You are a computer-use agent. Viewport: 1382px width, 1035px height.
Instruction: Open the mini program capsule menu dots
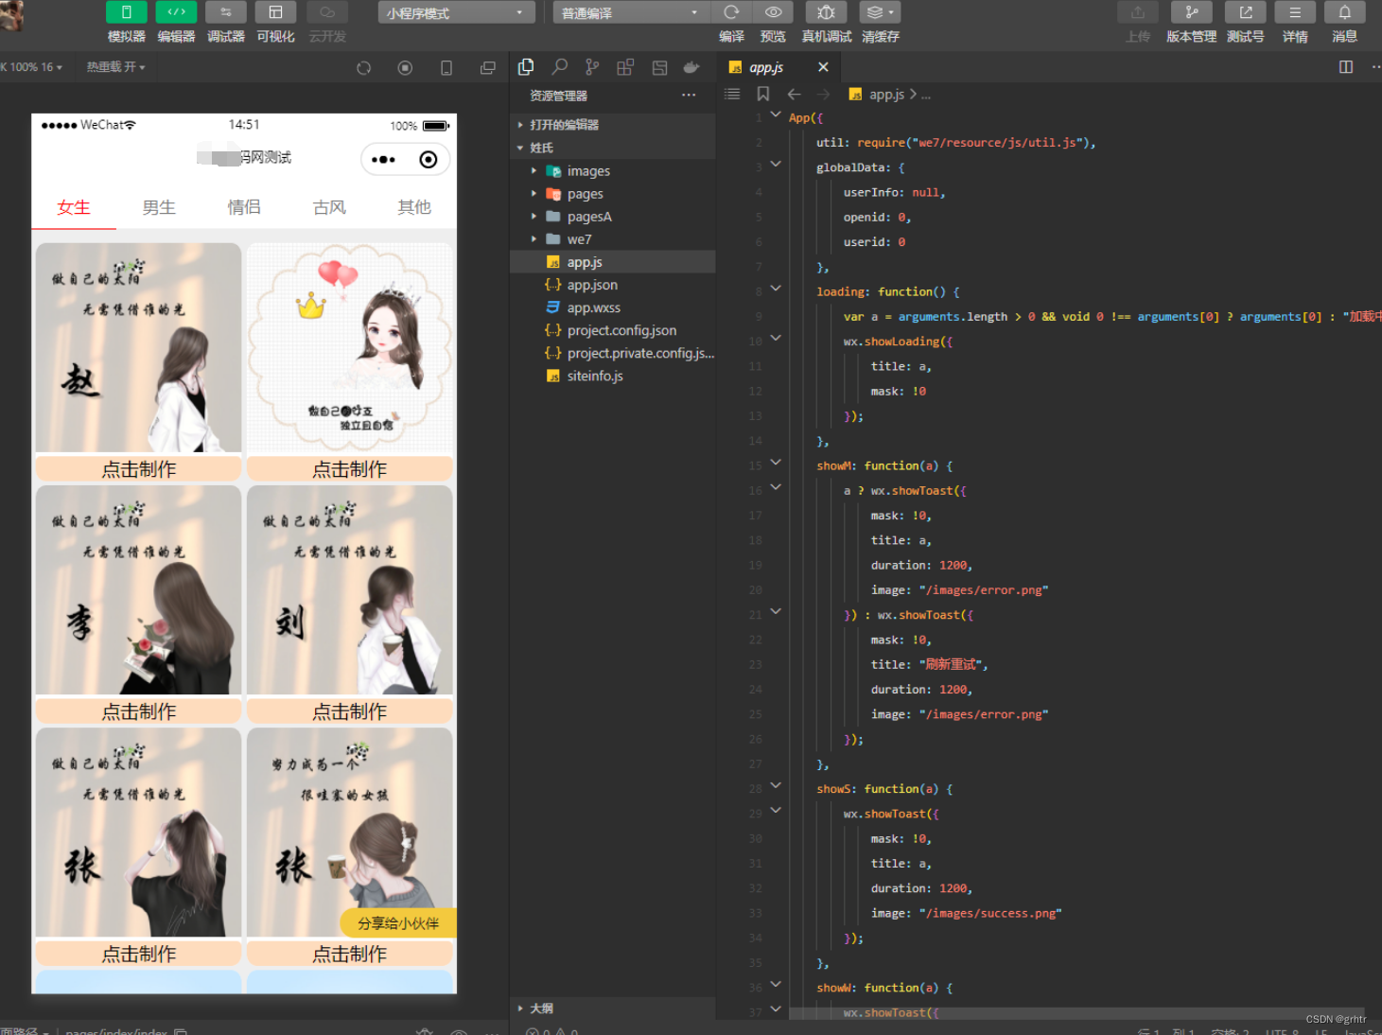pos(383,159)
